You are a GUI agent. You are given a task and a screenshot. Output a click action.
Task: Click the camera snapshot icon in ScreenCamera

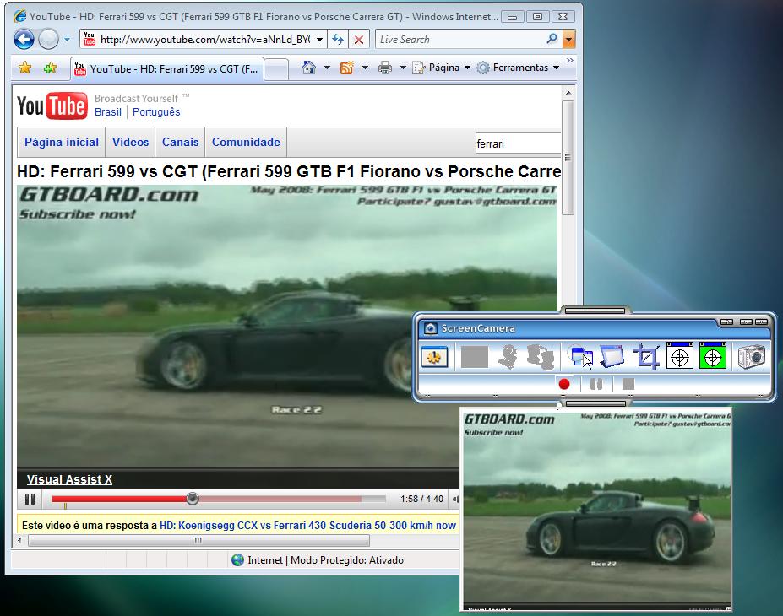click(x=751, y=357)
